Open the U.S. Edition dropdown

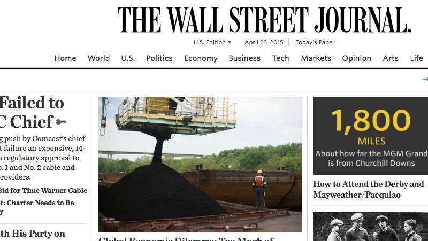tap(212, 42)
